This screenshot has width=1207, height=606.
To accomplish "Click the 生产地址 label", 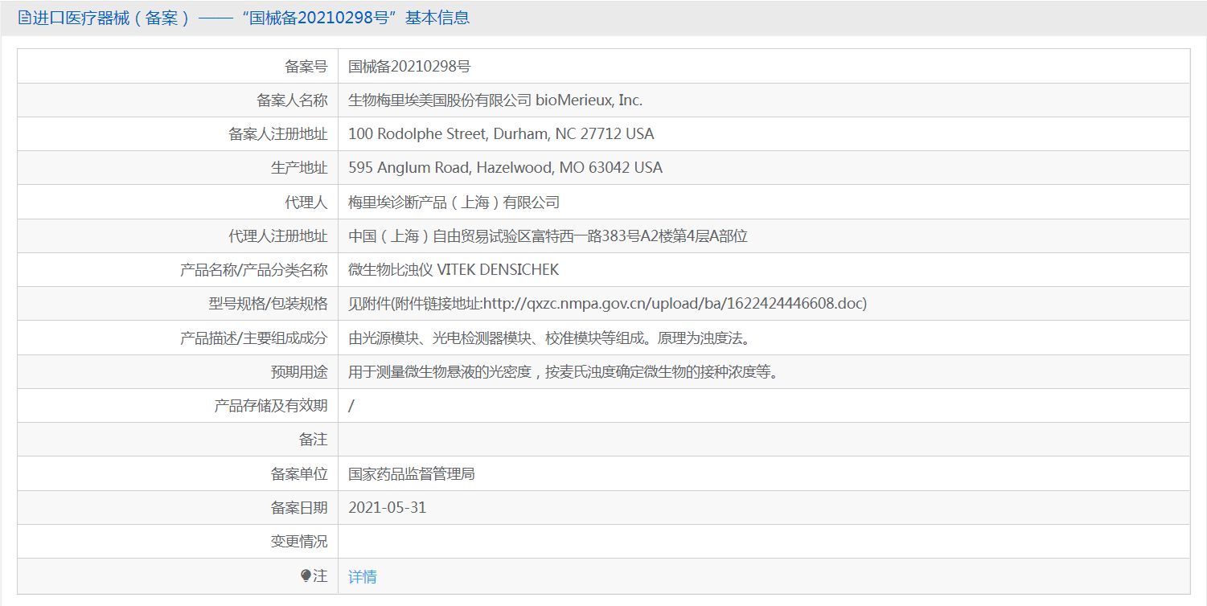I will [x=299, y=167].
